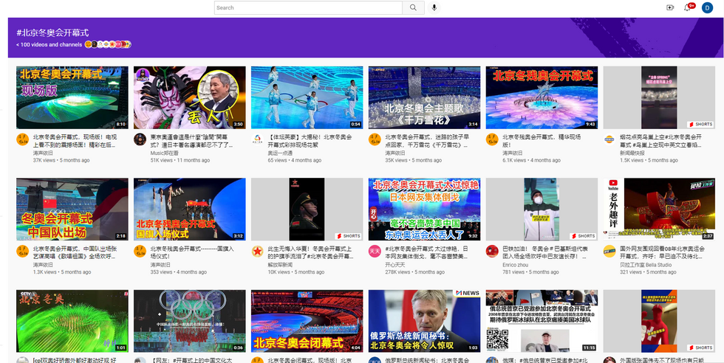The height and width of the screenshot is (363, 724).
Task: Play green CCTV 北京冬奥 thumbnail 1:01
Action: click(x=72, y=321)
